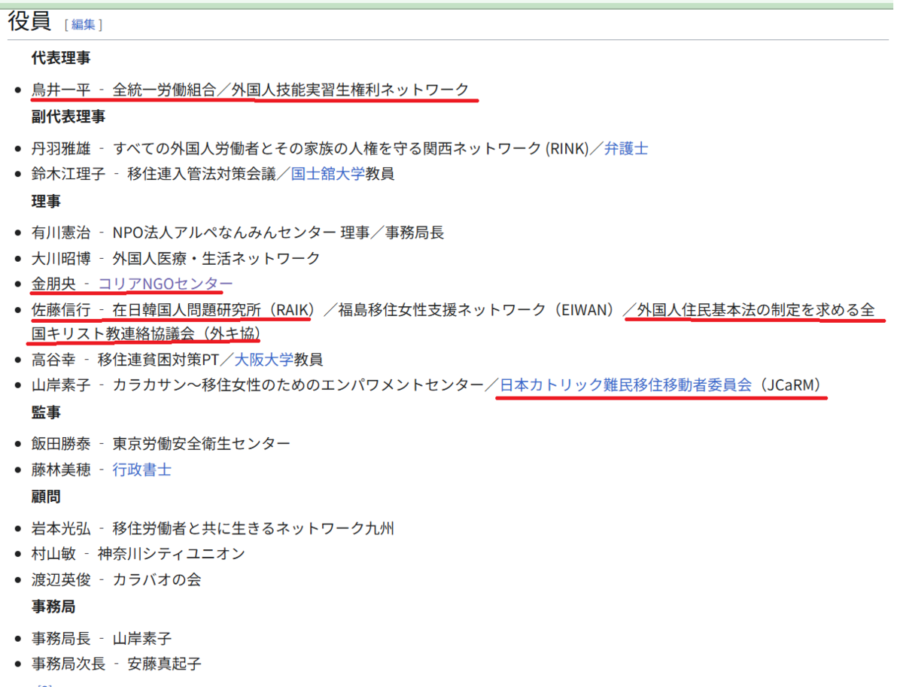Select the 役員 section heading
903x687 pixels.
(29, 22)
